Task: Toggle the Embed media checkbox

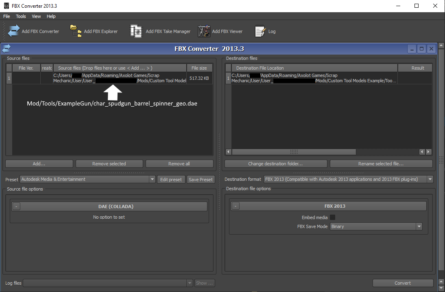Action: coord(333,217)
